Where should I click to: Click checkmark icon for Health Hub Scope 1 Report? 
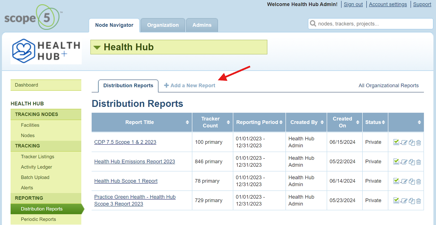[396, 181]
